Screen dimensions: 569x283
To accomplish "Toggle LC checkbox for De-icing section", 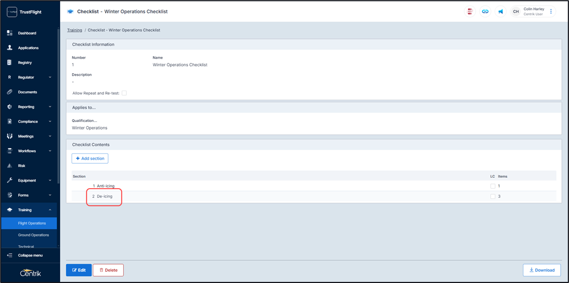I will click(493, 197).
